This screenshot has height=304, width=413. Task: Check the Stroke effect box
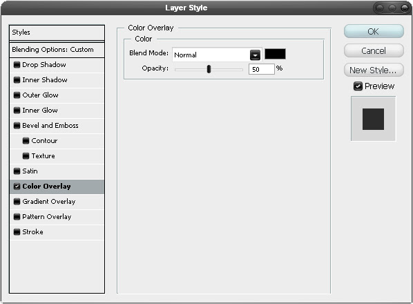(x=17, y=232)
